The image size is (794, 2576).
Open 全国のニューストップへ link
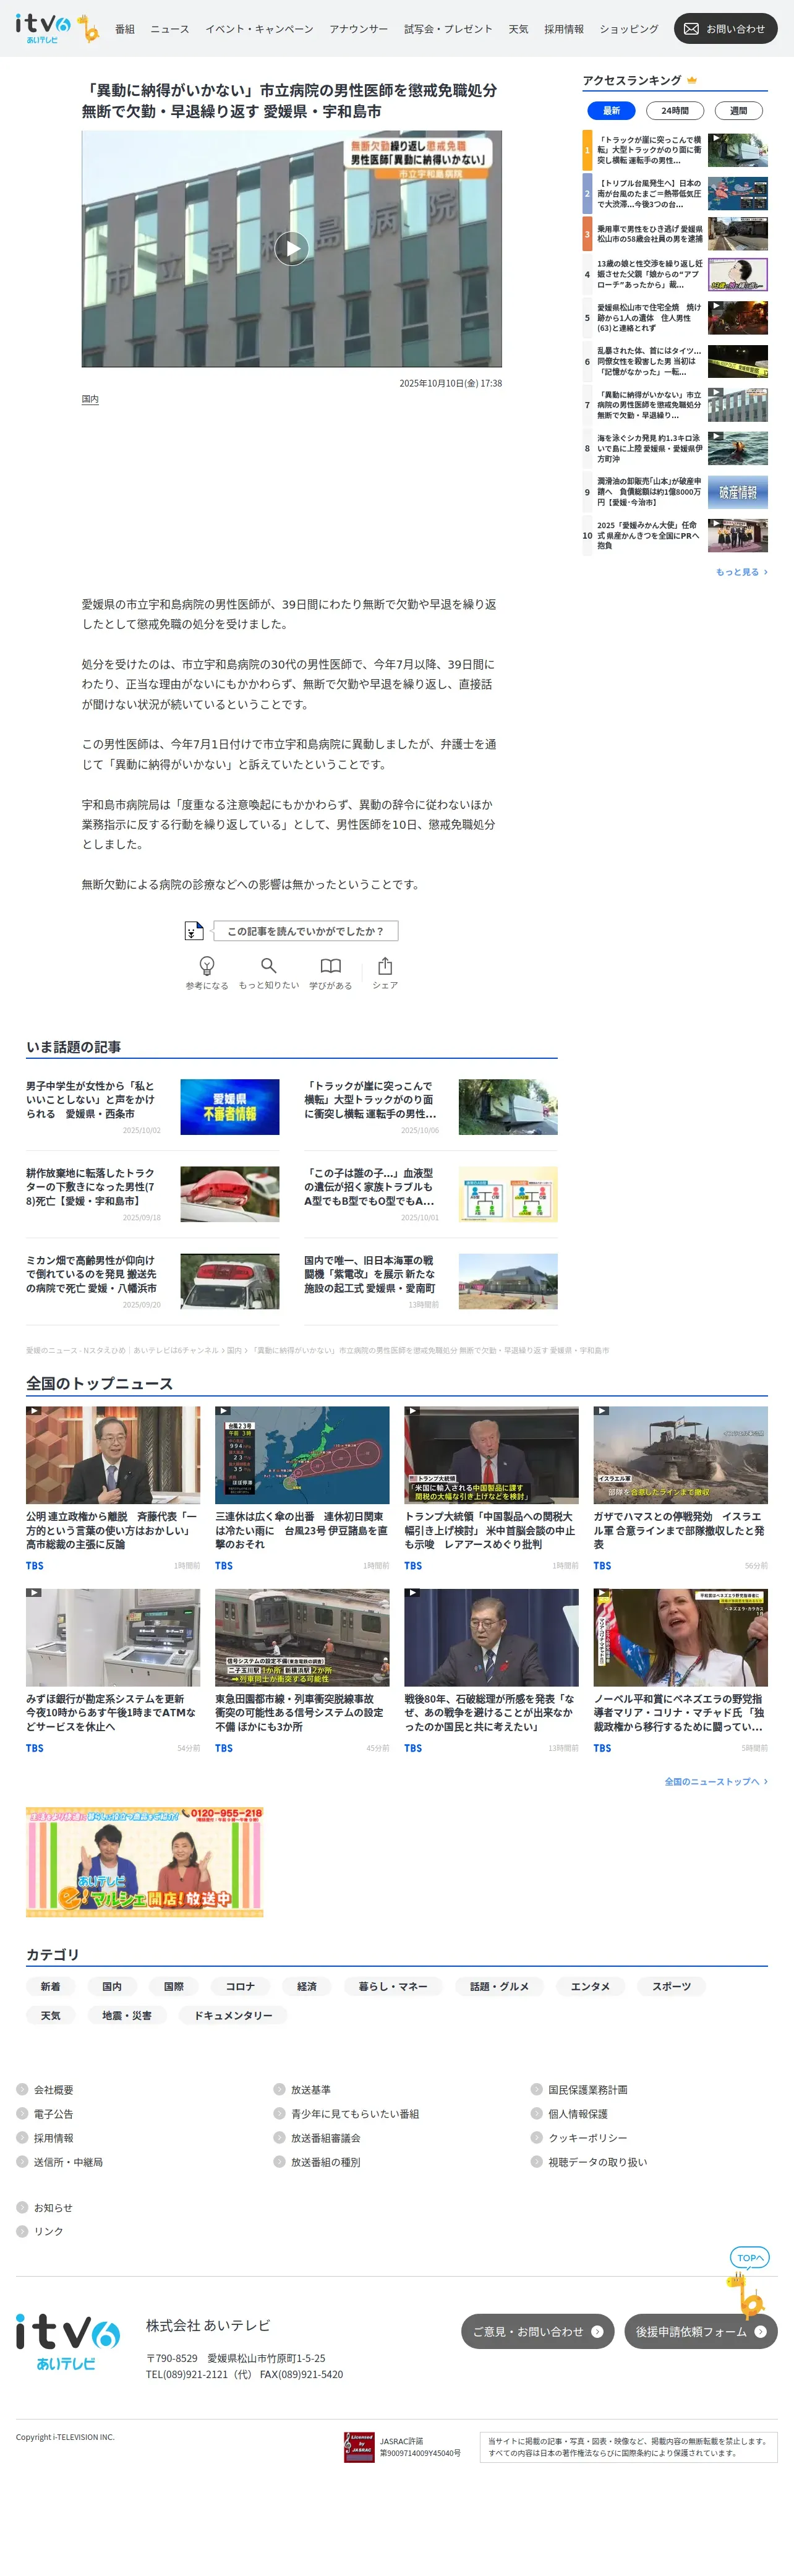pos(716,1781)
